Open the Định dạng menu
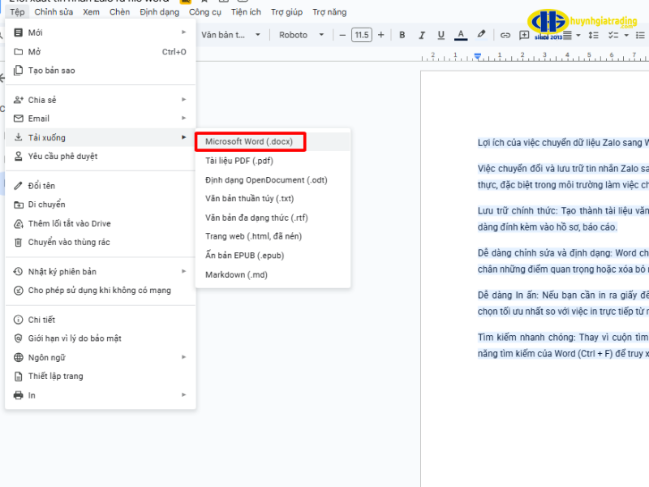The width and height of the screenshot is (649, 487). [159, 12]
